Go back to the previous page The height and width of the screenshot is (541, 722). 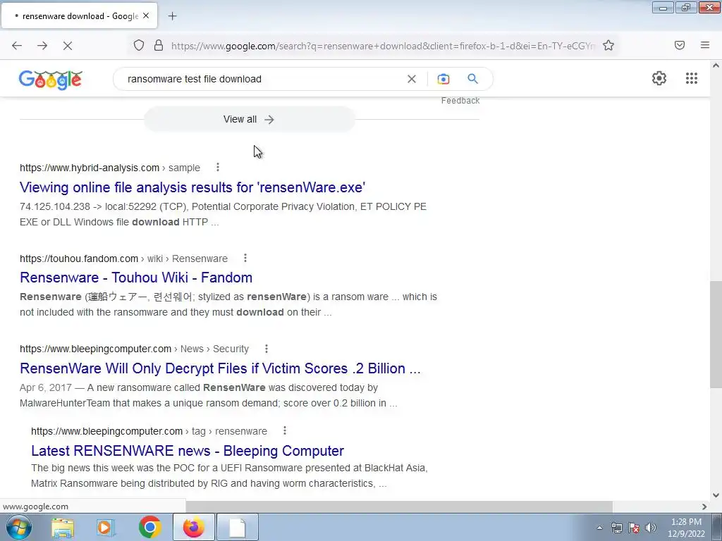(17, 46)
